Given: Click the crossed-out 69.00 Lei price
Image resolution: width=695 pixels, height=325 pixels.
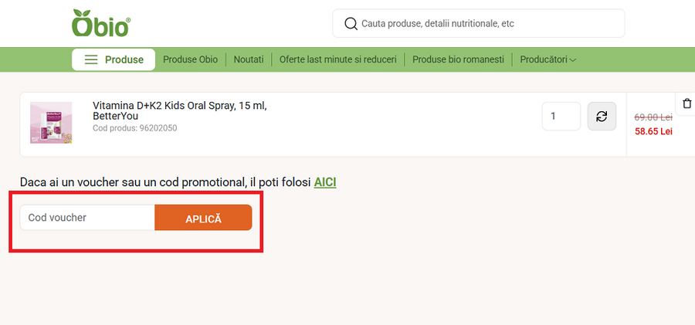Looking at the screenshot, I should pyautogui.click(x=653, y=117).
